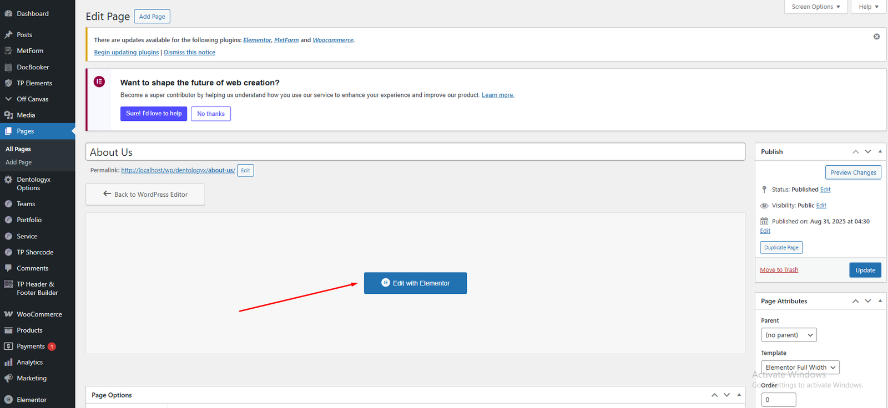Click the Order number input field
888x408 pixels.
click(x=778, y=400)
